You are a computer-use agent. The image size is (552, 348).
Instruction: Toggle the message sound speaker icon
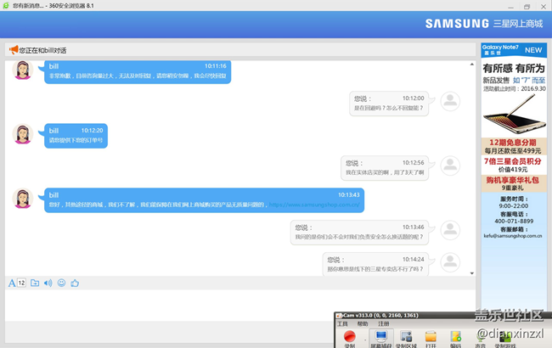pos(48,283)
